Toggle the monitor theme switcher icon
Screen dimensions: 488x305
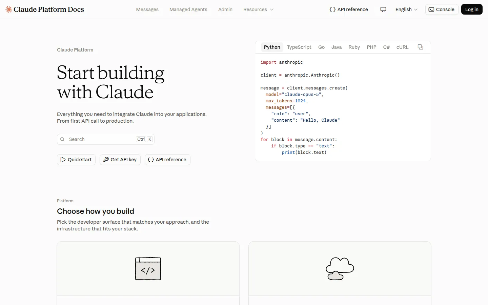pos(383,9)
